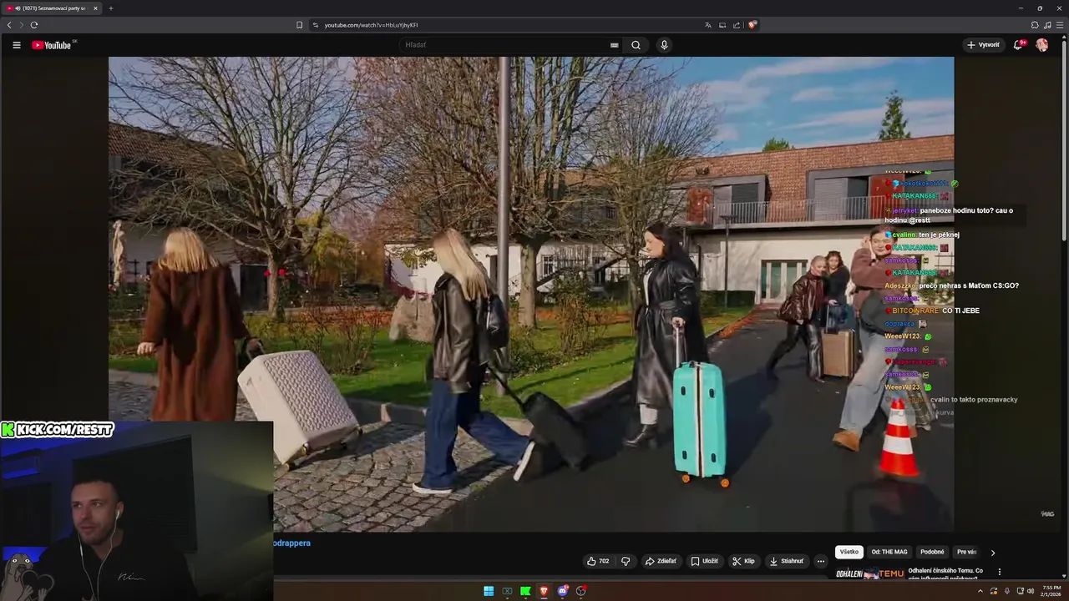Screen dimensions: 1069x601
Task: Close the Seznamovací party tab
Action: (x=95, y=8)
